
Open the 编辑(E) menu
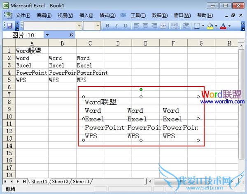[x=44, y=16]
